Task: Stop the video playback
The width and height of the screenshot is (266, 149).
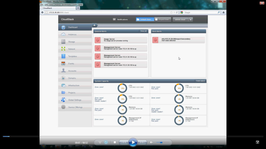Action: (115, 143)
